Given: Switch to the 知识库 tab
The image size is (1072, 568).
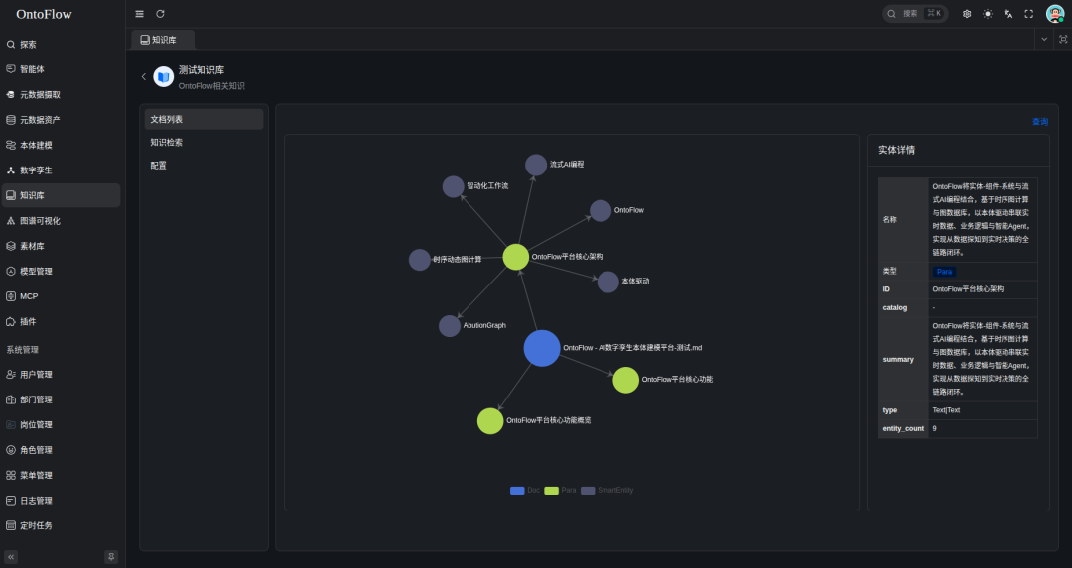Looking at the screenshot, I should click(163, 40).
